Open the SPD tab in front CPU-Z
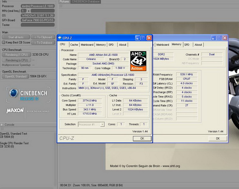 (111, 45)
